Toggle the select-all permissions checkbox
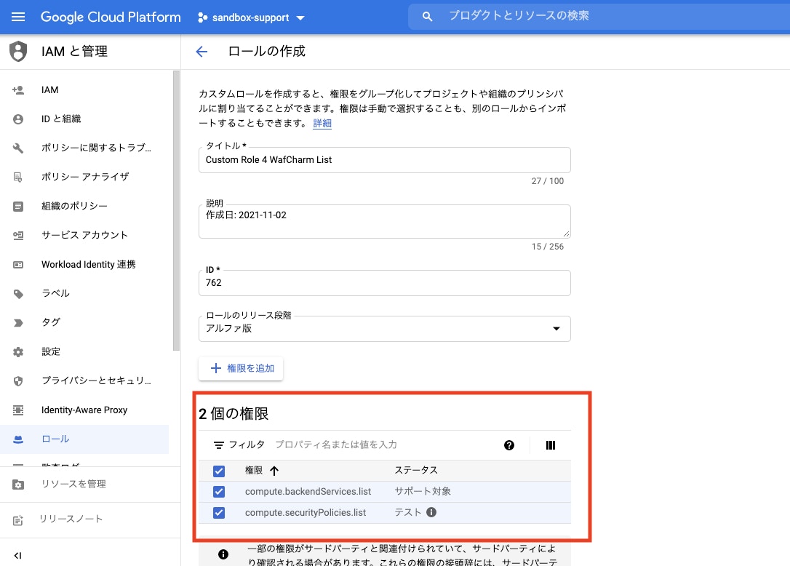Screen dimensions: 790x566 (219, 471)
